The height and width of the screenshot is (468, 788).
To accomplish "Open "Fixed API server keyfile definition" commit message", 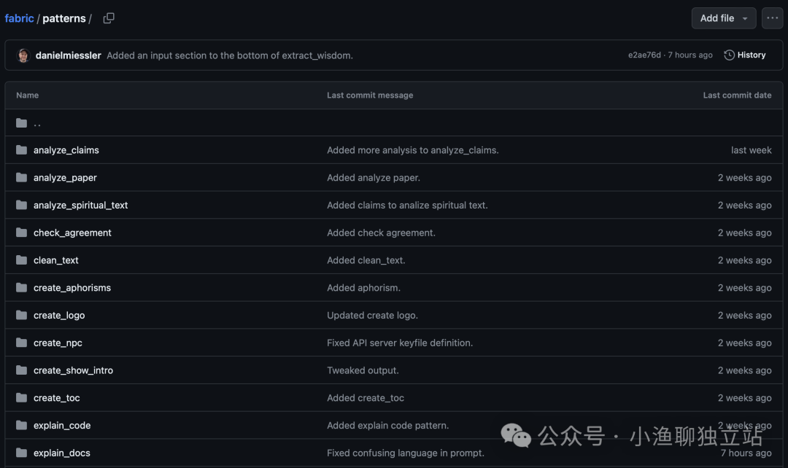I will pyautogui.click(x=400, y=343).
